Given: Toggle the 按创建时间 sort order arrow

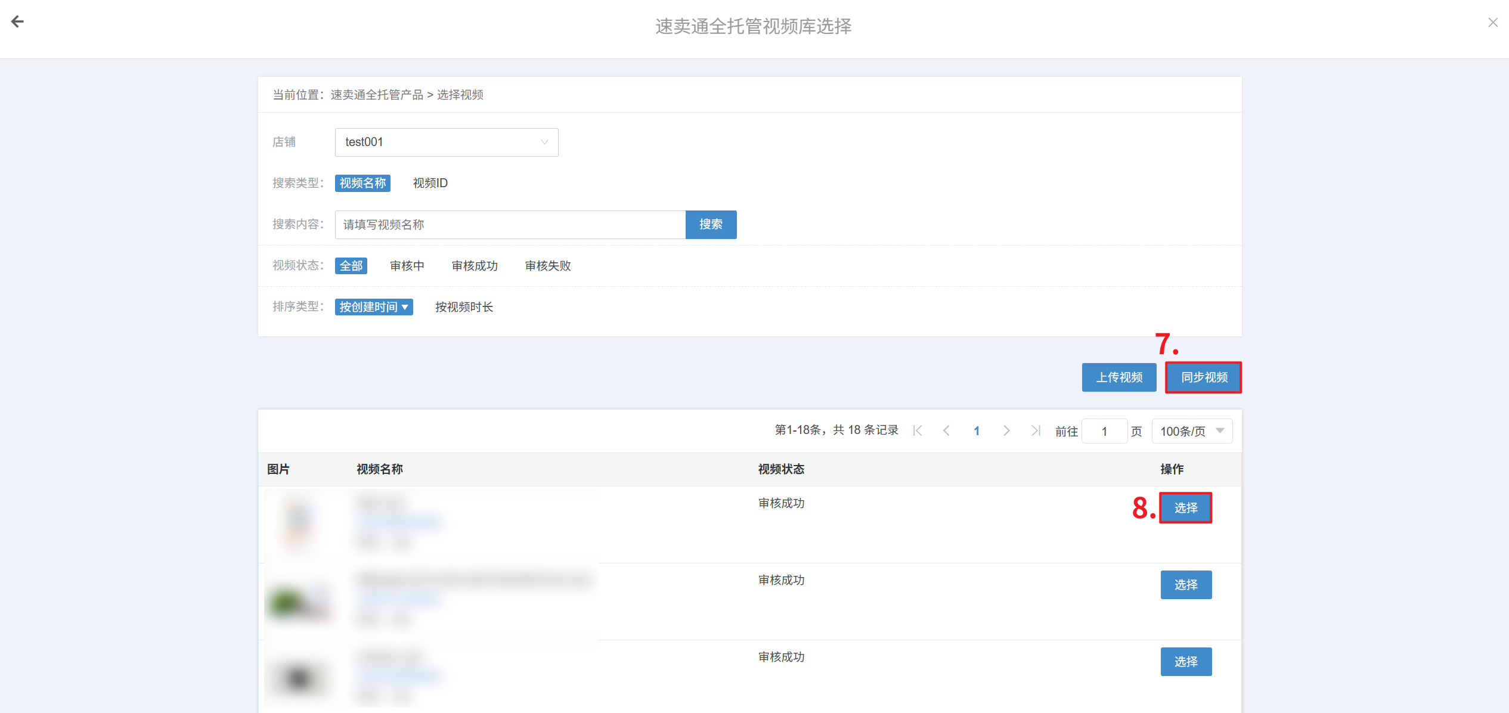Looking at the screenshot, I should coord(405,307).
